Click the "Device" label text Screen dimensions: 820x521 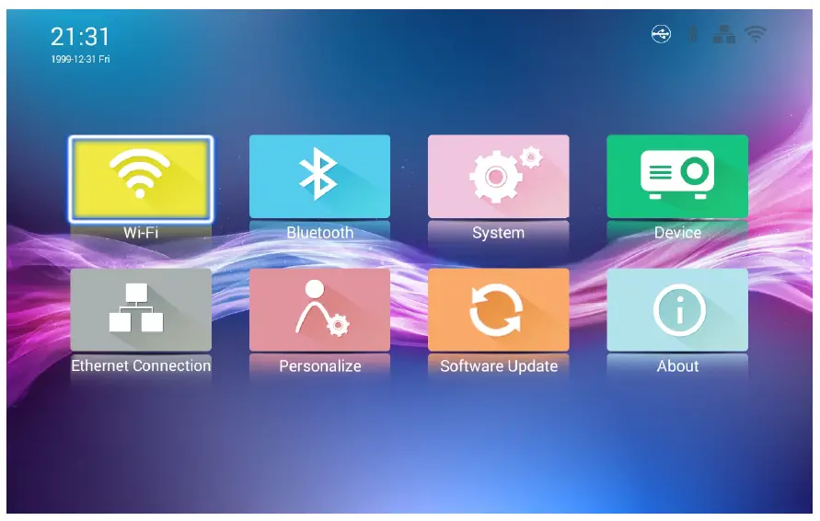pyautogui.click(x=677, y=232)
